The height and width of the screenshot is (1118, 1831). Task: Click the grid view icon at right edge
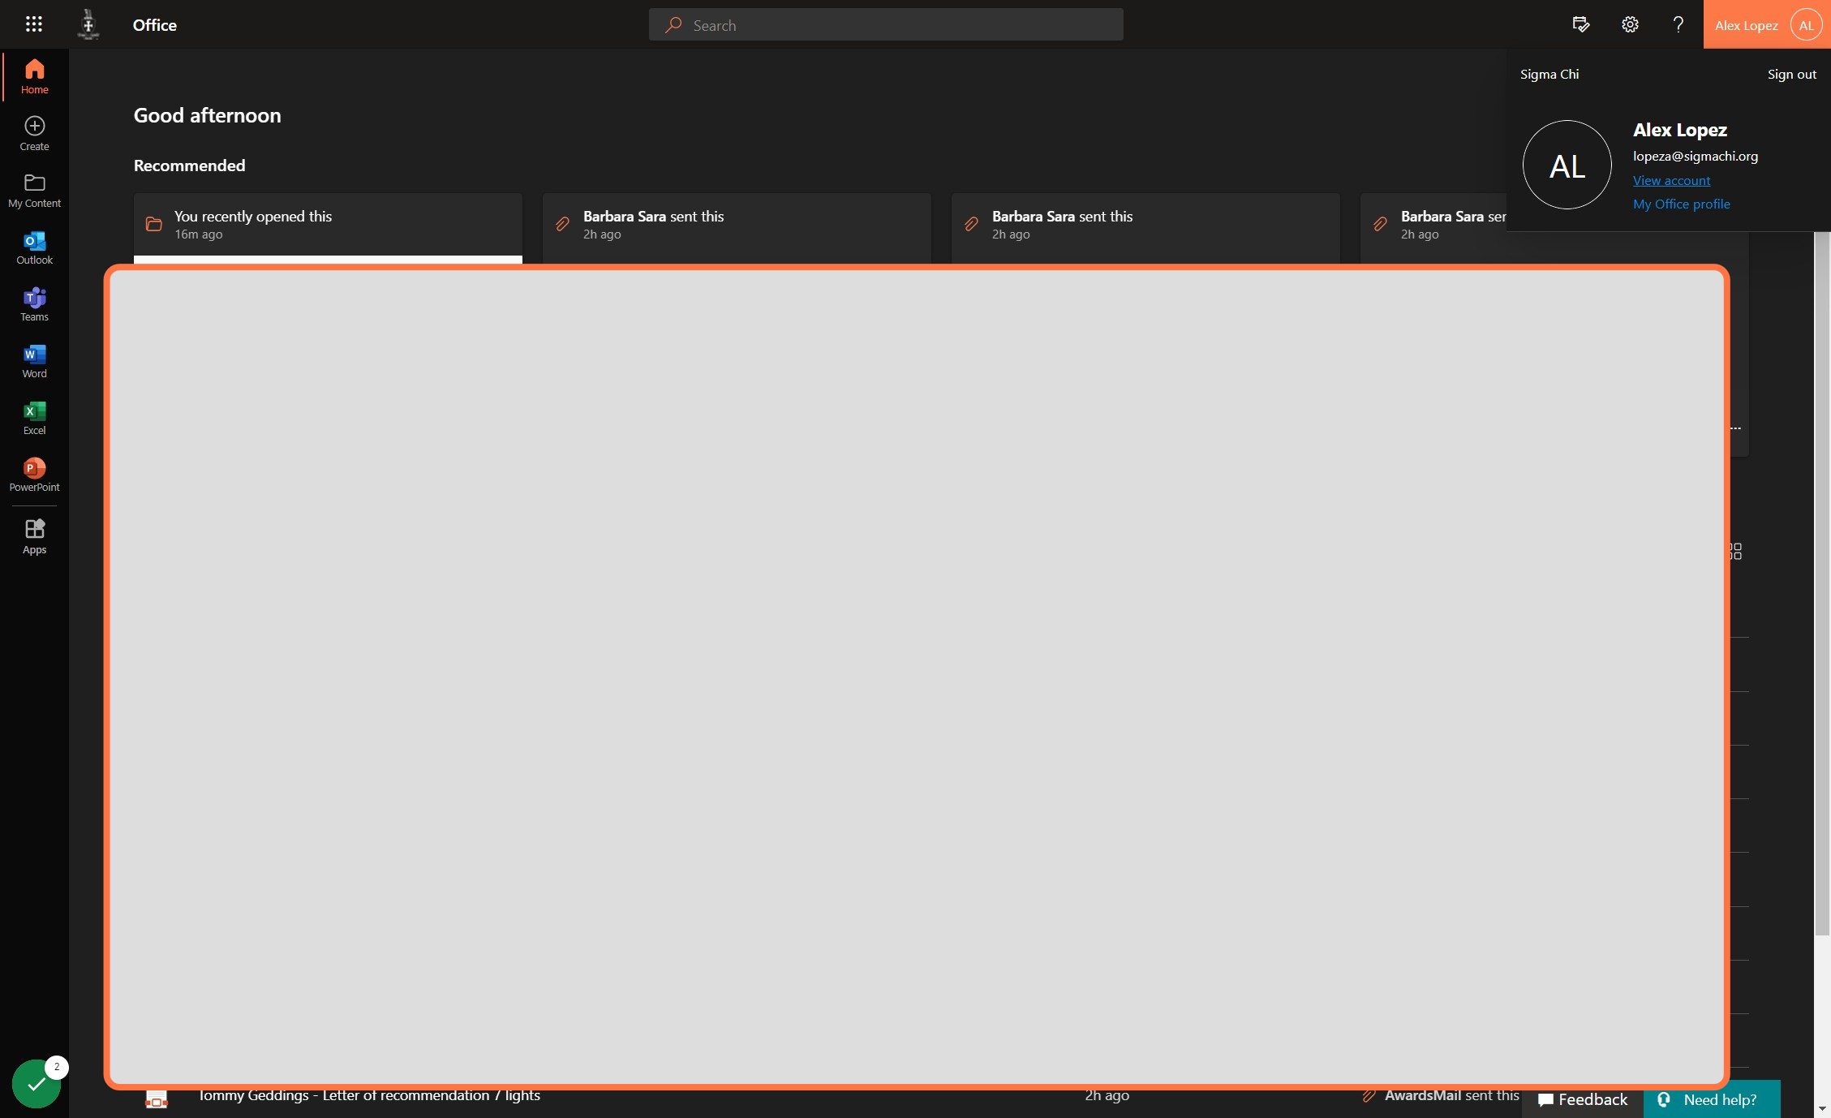coord(1737,552)
